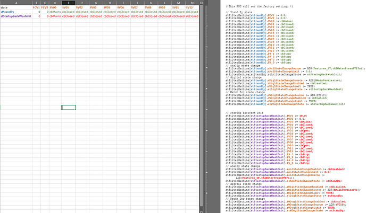The height and width of the screenshot is (213, 367).
Task: Click the stStartupBackWashInit FCV1 := 10.0 code line
Action: click(x=266, y=116)
